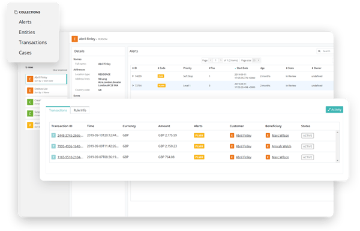Expand alert row 74039
Screen dimensions: 360x231
133,76
